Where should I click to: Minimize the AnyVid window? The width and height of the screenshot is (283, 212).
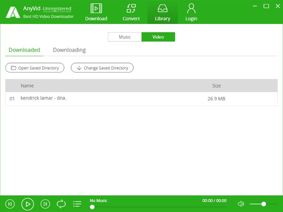coord(255,6)
